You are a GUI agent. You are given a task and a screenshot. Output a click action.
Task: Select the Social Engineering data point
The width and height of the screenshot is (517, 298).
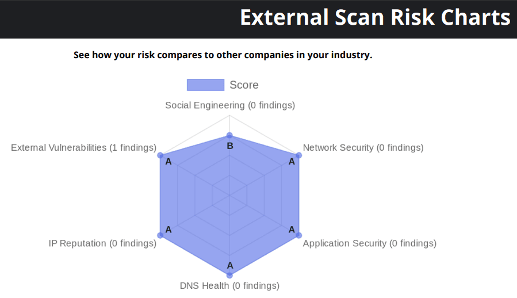click(229, 136)
